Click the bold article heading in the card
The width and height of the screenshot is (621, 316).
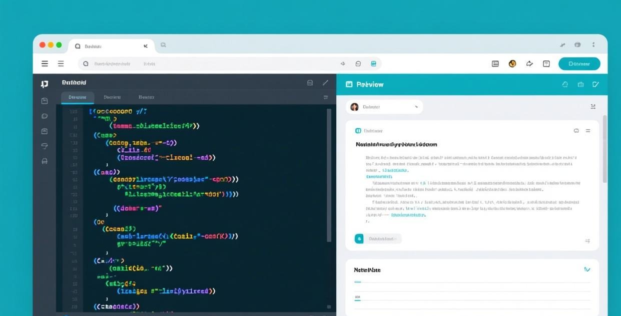click(396, 144)
